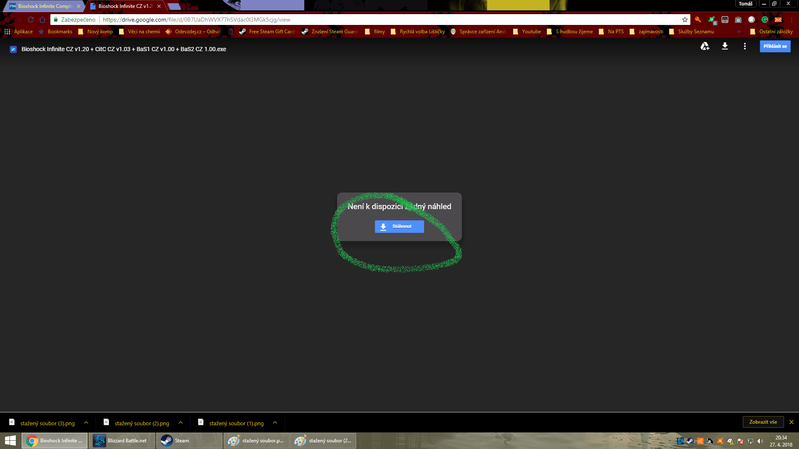Open the Chrome three-dot menu
799x449 pixels.
[x=792, y=20]
